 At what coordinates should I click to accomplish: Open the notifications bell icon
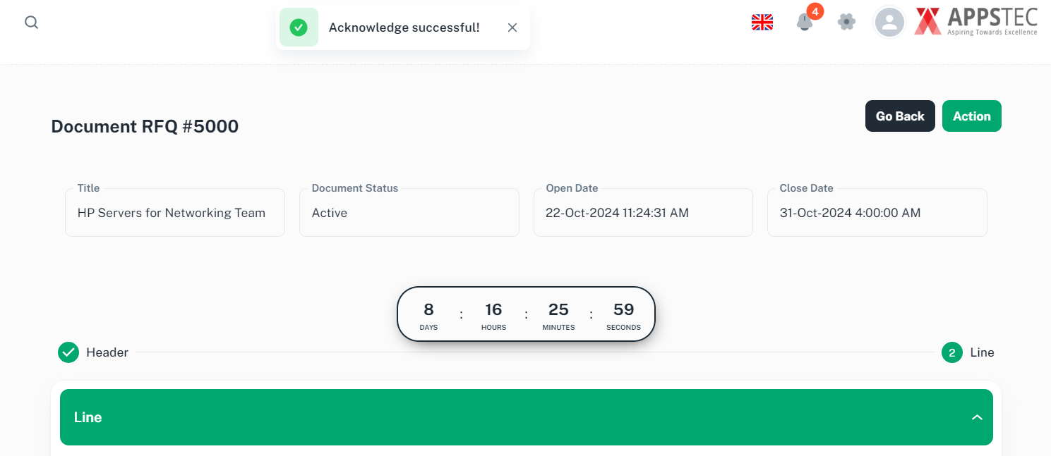pos(804,23)
